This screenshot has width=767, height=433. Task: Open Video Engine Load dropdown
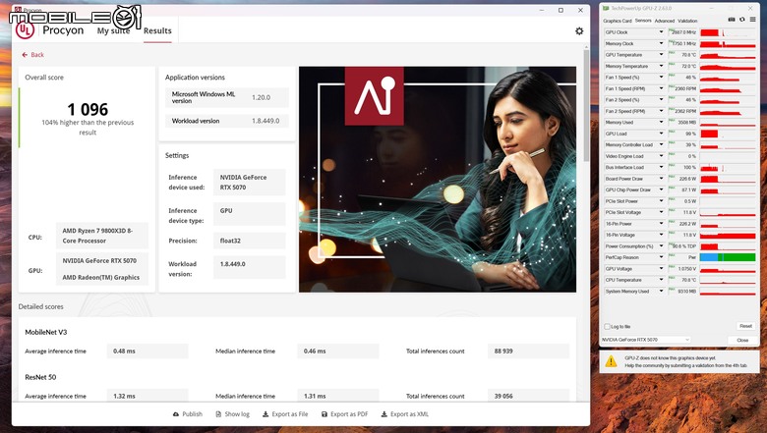[661, 156]
